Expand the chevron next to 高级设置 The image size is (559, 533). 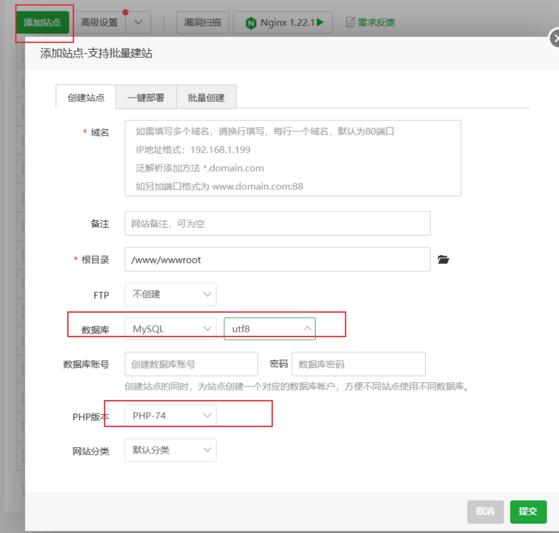[x=138, y=22]
